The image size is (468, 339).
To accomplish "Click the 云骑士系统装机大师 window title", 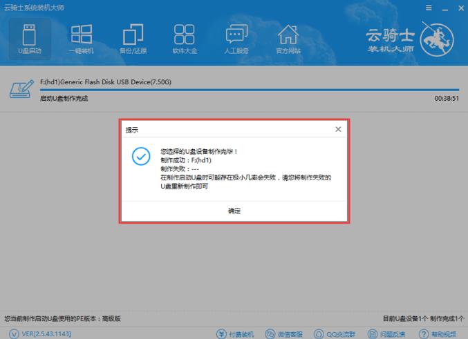I will click(x=34, y=8).
